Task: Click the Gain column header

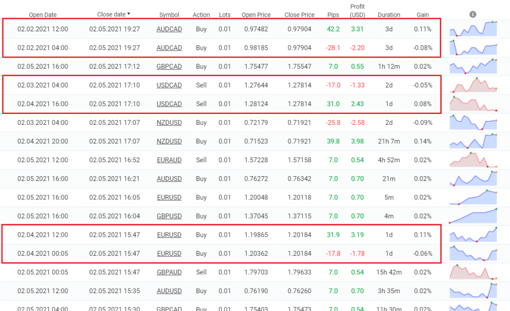Action: 423,15
